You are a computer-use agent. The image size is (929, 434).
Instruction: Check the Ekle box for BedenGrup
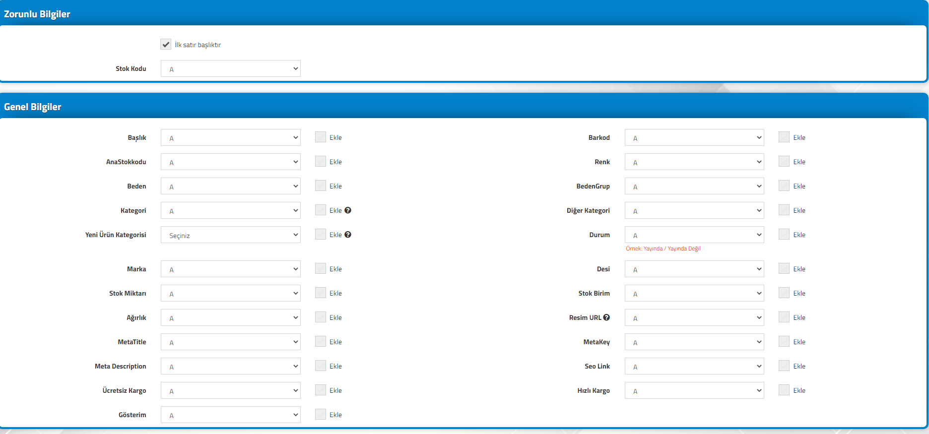tap(784, 186)
